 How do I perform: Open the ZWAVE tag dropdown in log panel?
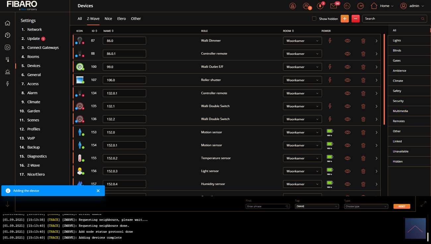click(x=317, y=206)
